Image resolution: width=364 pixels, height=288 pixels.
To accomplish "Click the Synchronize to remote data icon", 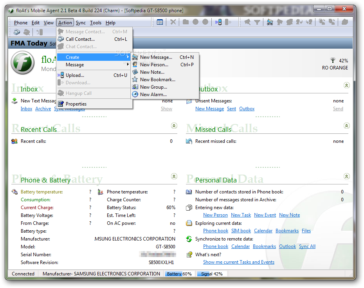I will [x=189, y=239].
